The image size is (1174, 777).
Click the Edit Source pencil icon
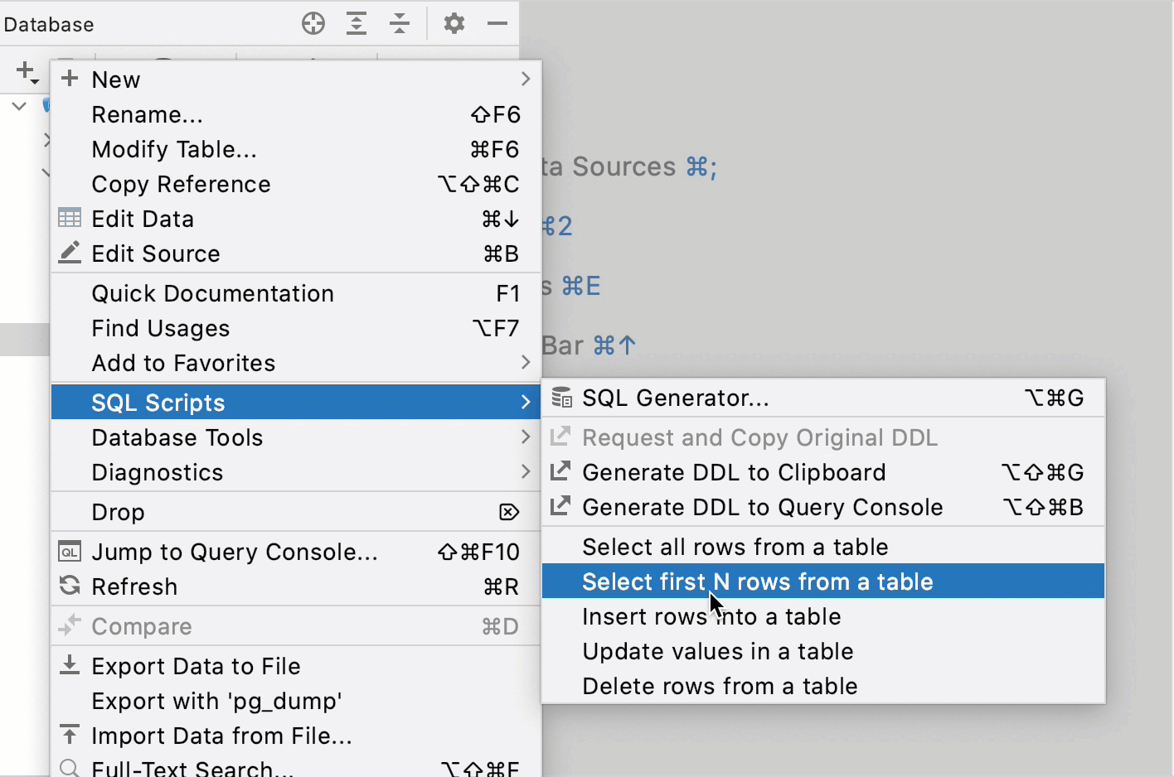click(x=70, y=253)
